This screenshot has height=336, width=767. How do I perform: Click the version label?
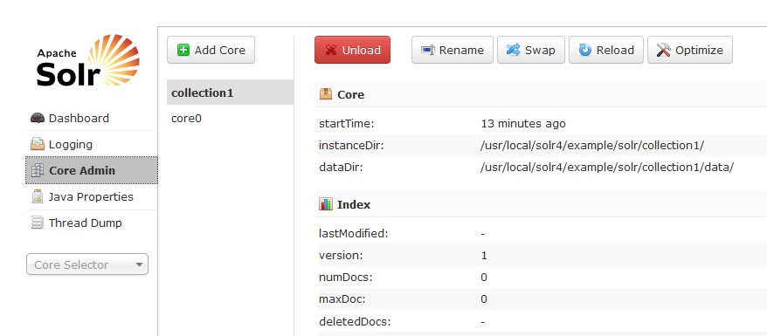click(341, 256)
